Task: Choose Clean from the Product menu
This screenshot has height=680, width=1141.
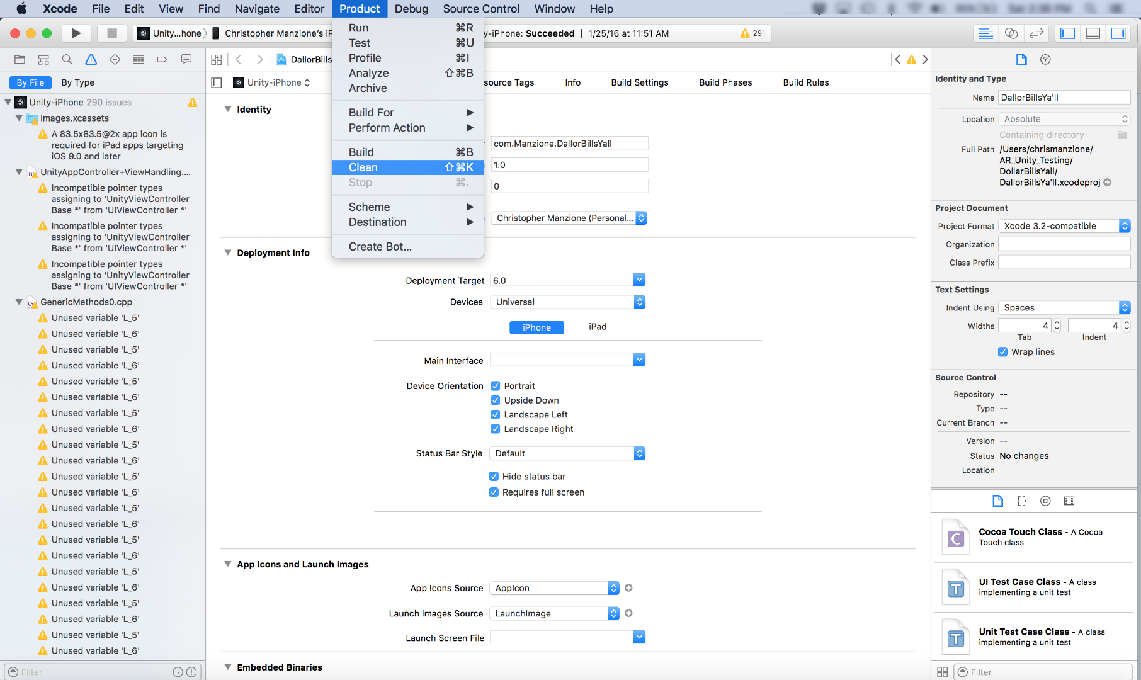Action: (407, 167)
